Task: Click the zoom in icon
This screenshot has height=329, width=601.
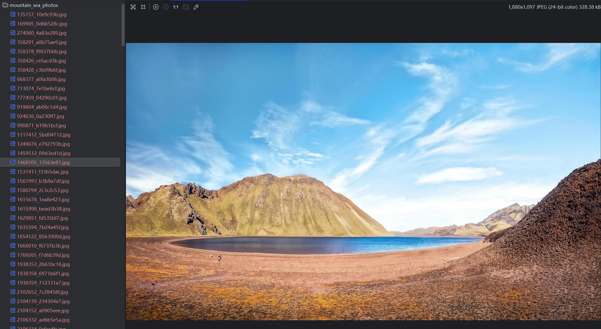Action: coord(156,7)
